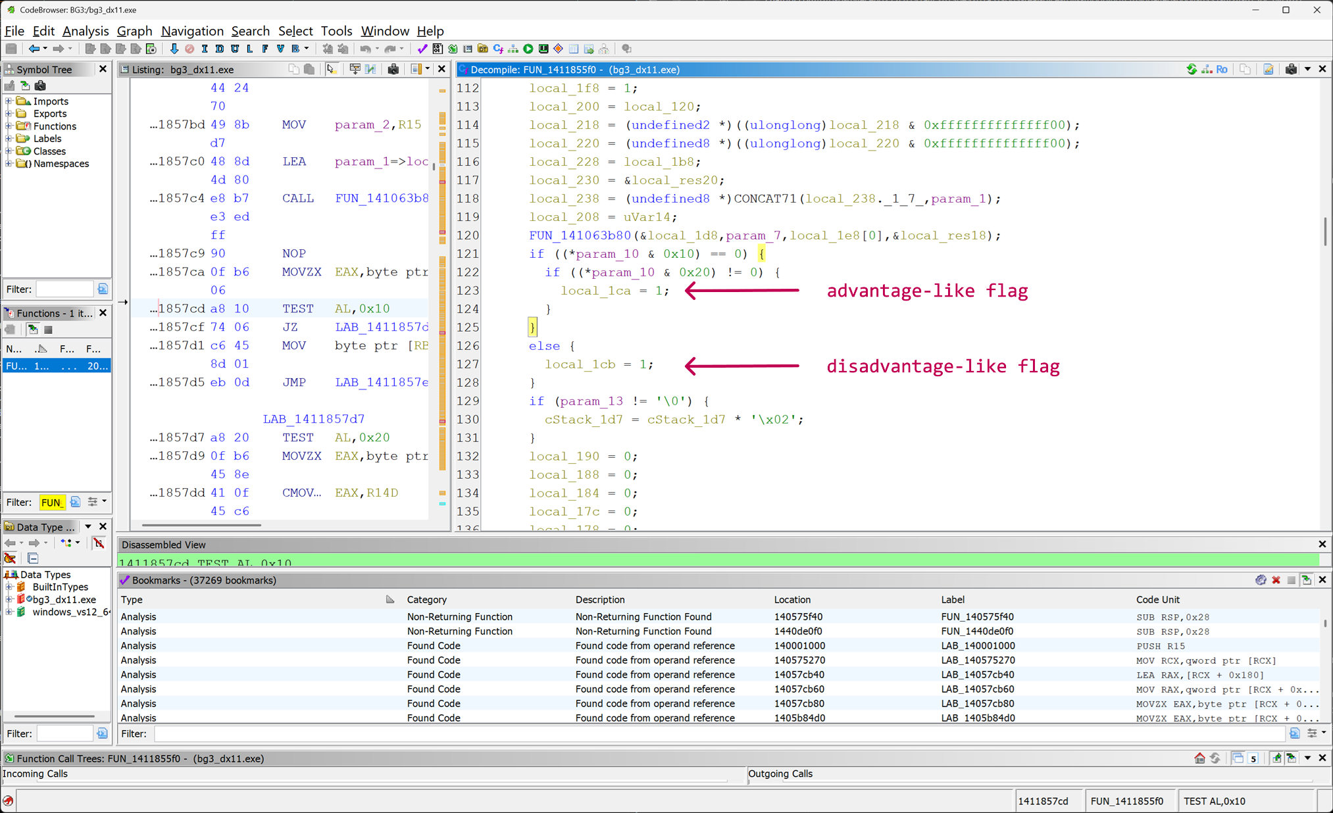
Task: Open the File menu
Action: (x=14, y=31)
